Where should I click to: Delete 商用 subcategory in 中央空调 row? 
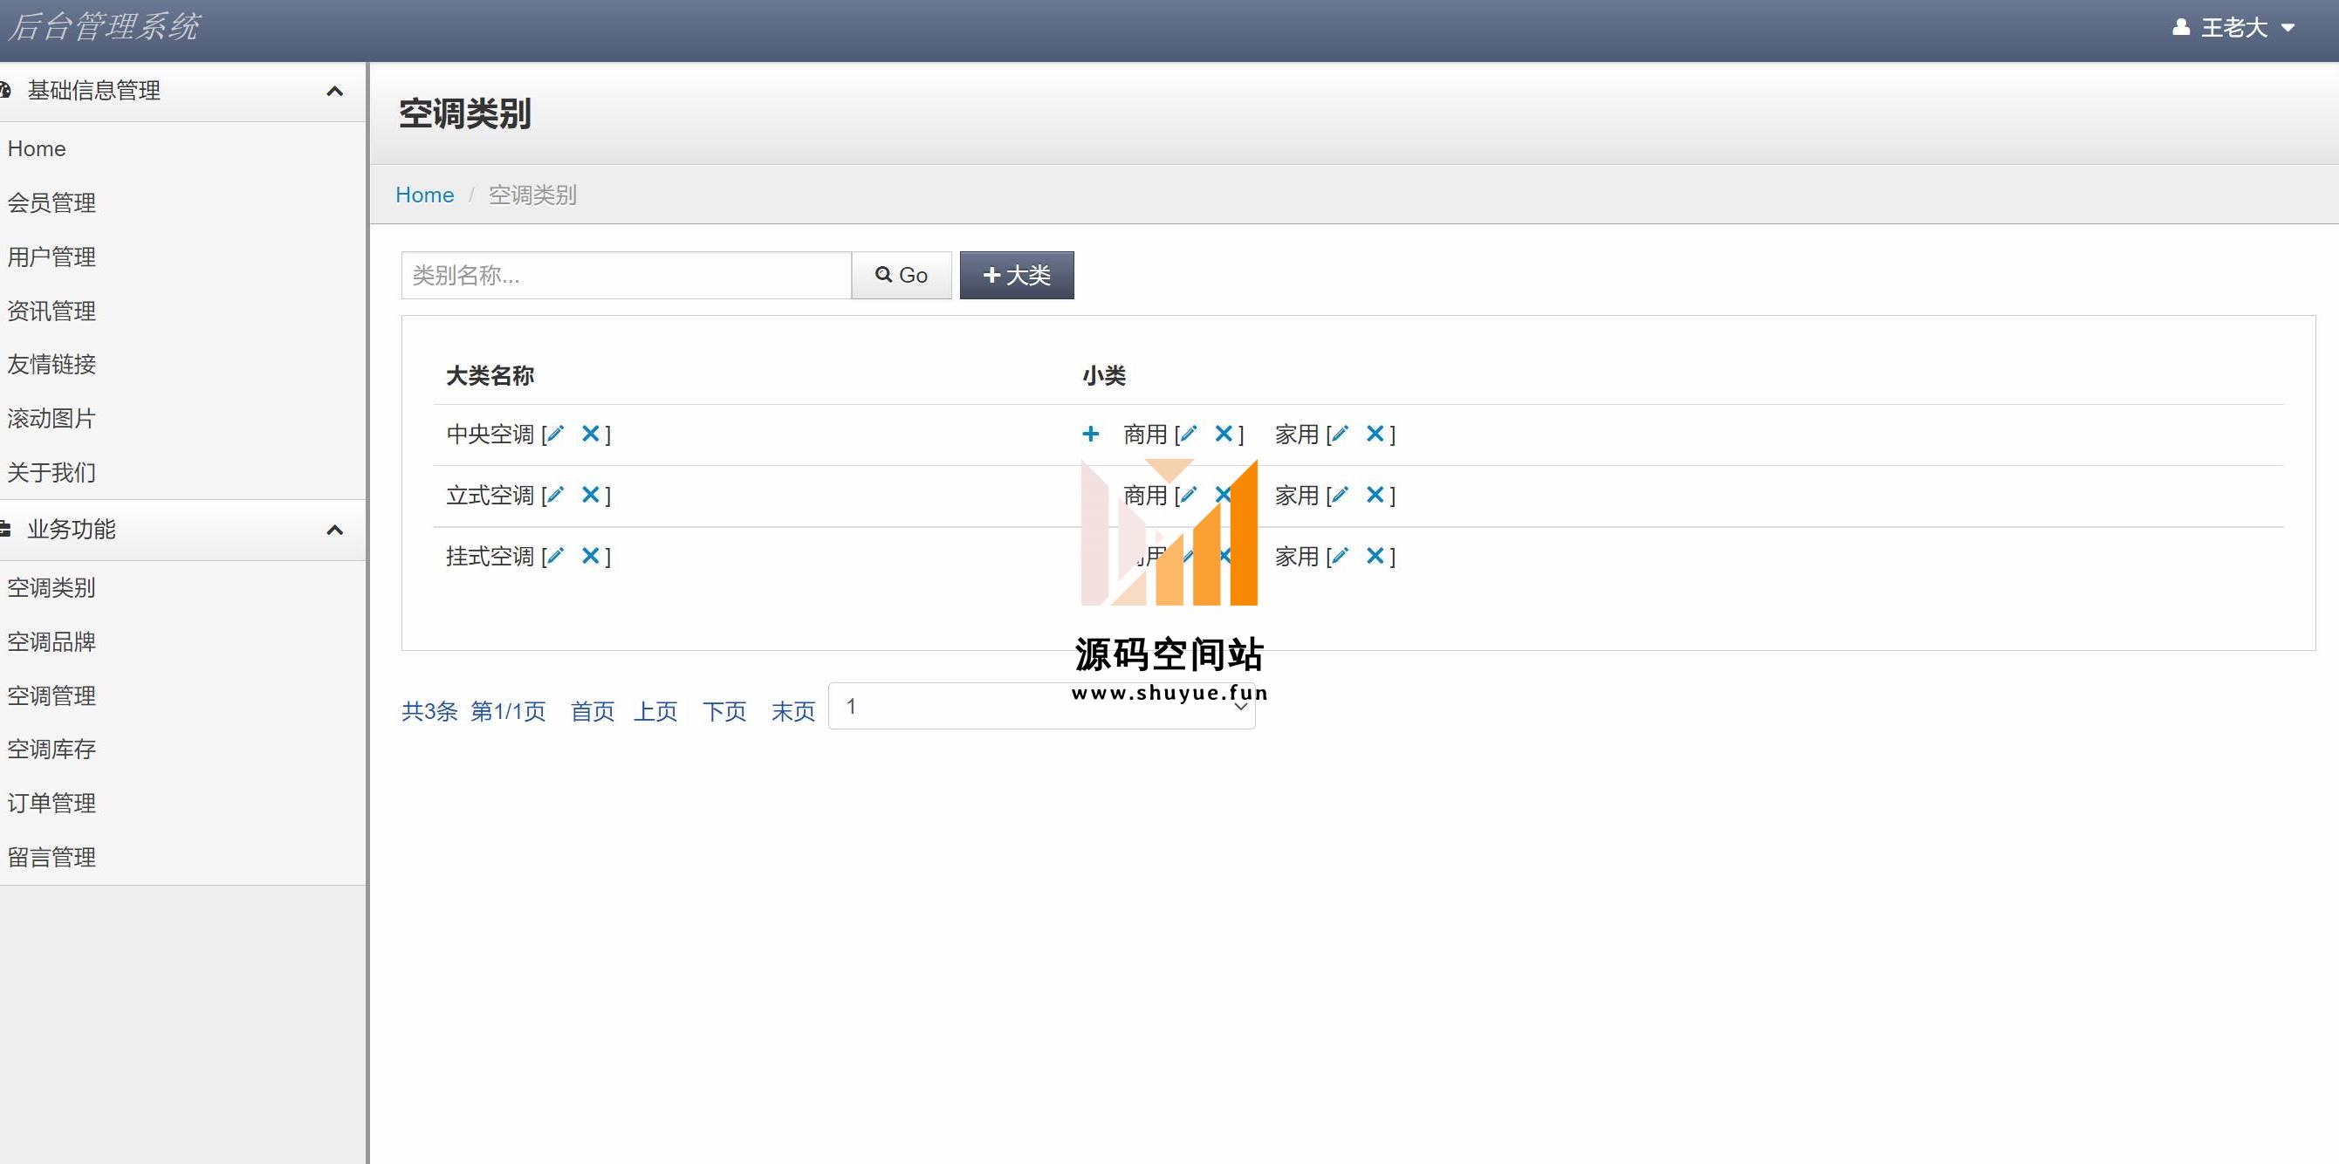[1223, 434]
